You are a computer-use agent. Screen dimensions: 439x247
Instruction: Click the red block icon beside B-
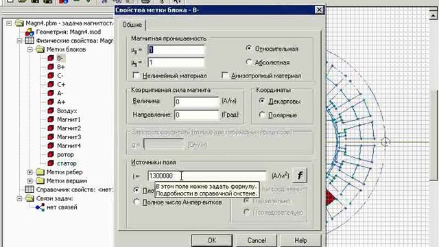click(x=51, y=58)
